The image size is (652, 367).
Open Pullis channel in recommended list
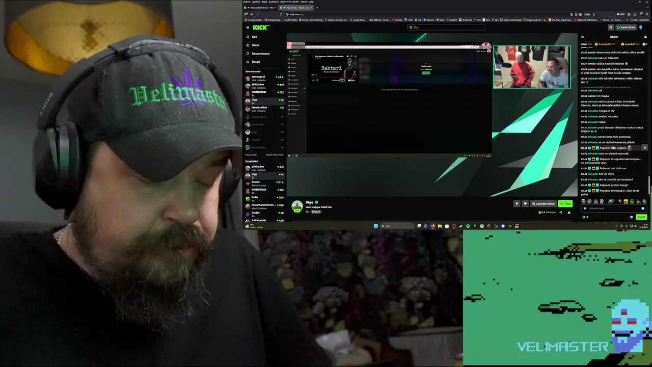tap(264, 198)
